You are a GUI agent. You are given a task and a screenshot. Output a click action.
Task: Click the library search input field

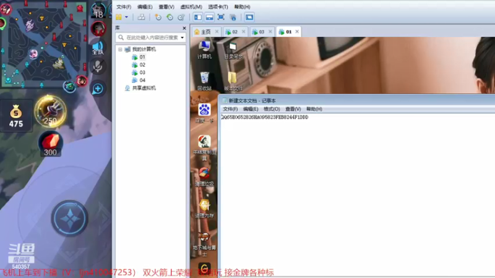coord(150,38)
